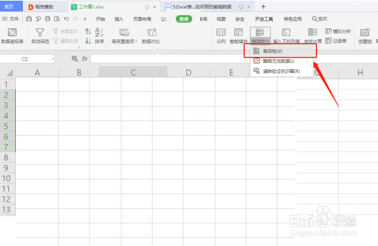Switch to the 5.Excel document tab
378x246 pixels.
[208, 7]
